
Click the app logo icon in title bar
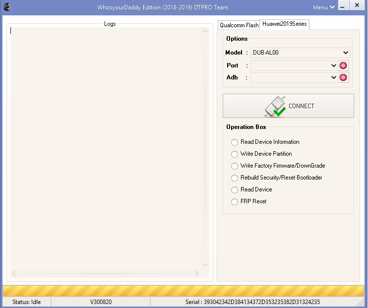click(x=7, y=7)
